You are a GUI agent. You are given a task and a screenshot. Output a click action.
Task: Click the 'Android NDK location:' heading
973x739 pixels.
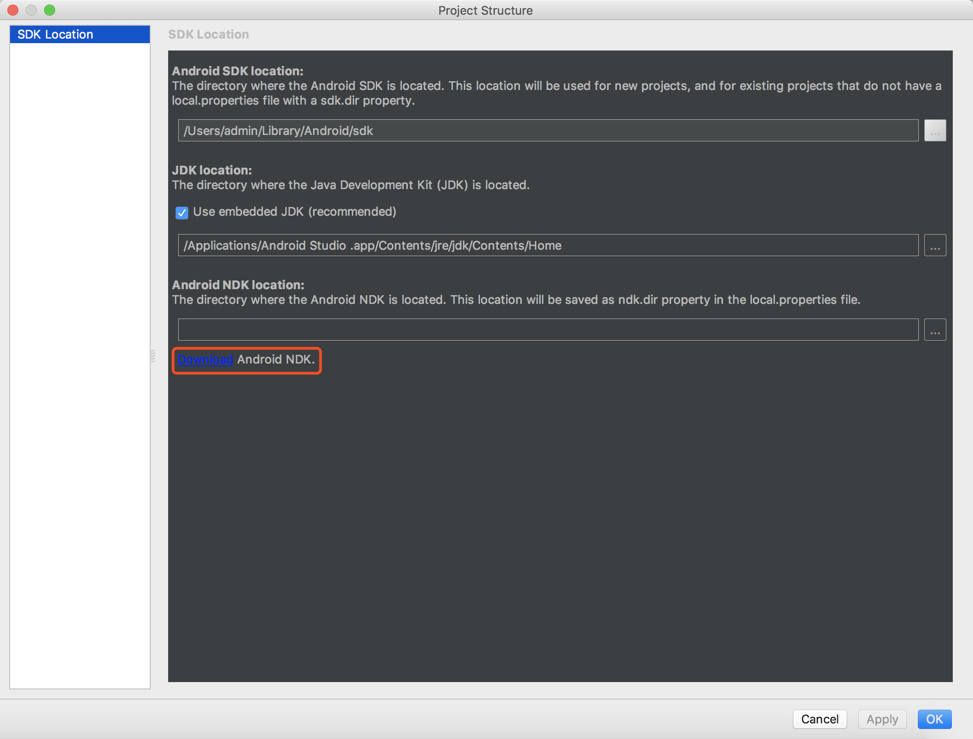238,285
